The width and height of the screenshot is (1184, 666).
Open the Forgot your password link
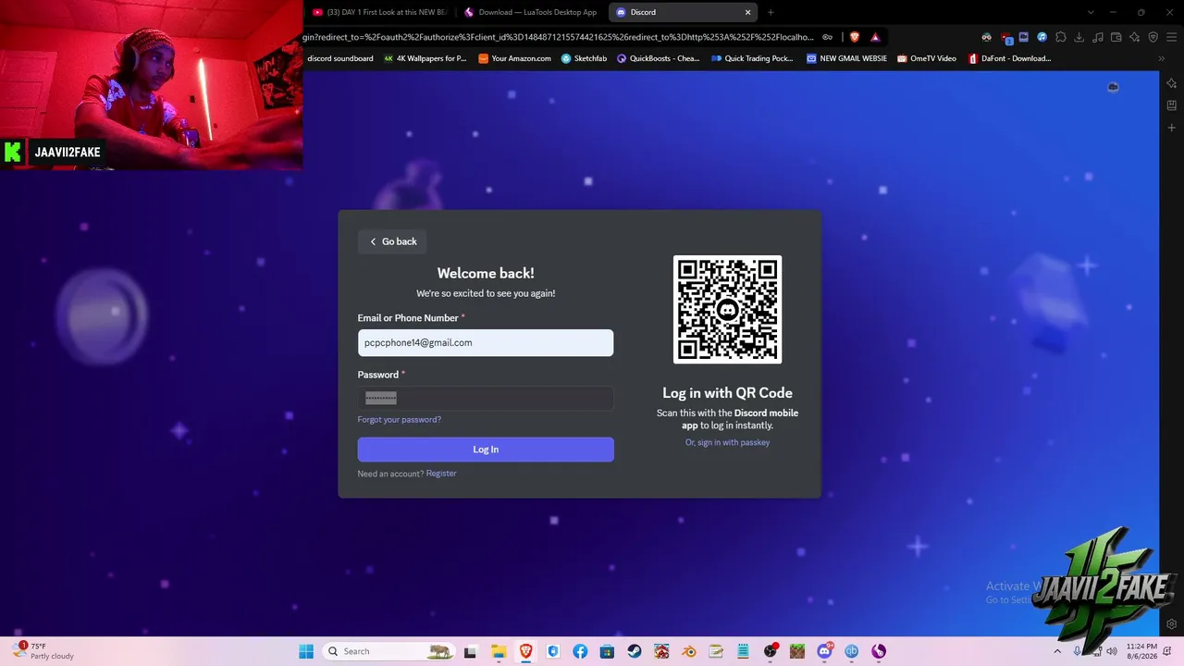400,420
